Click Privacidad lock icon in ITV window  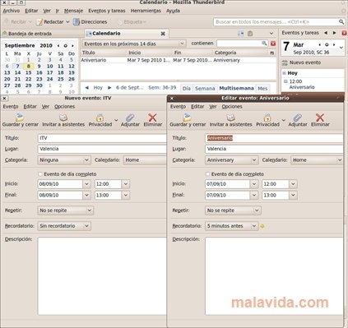100,118
